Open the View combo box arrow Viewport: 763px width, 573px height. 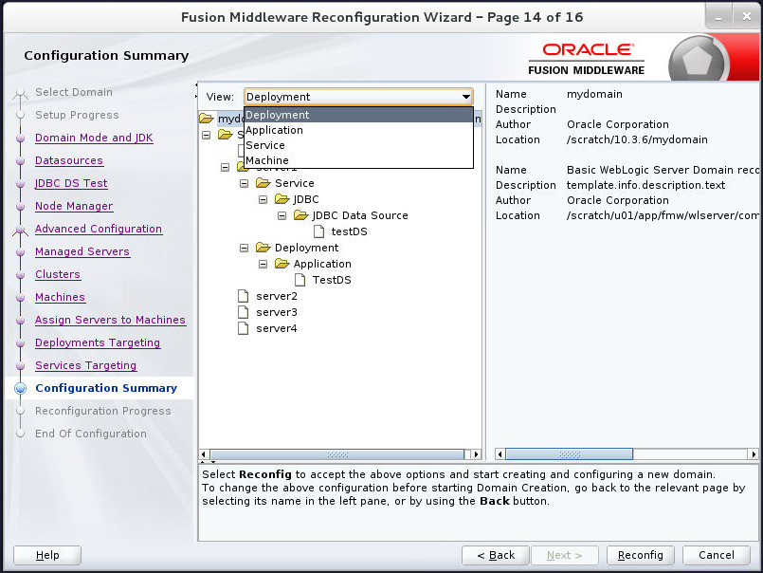tap(465, 97)
